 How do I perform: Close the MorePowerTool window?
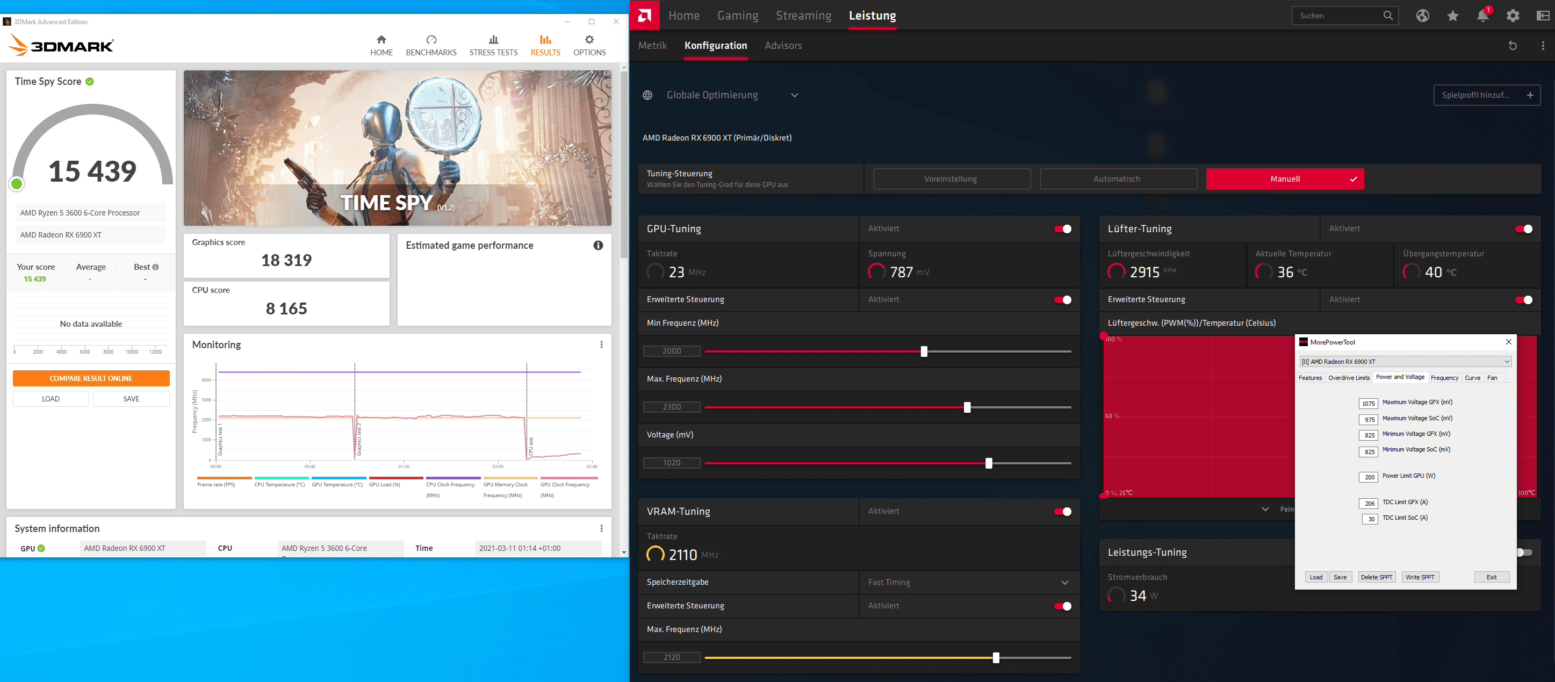(1508, 342)
